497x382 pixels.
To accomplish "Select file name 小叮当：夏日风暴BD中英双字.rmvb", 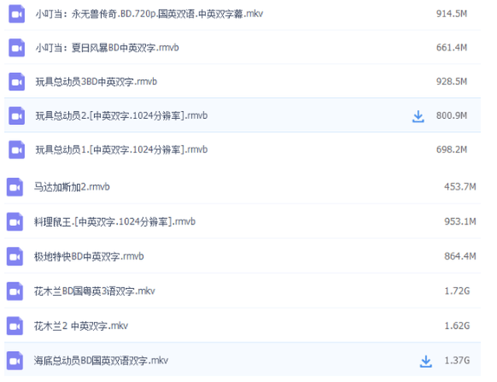I will pos(107,48).
